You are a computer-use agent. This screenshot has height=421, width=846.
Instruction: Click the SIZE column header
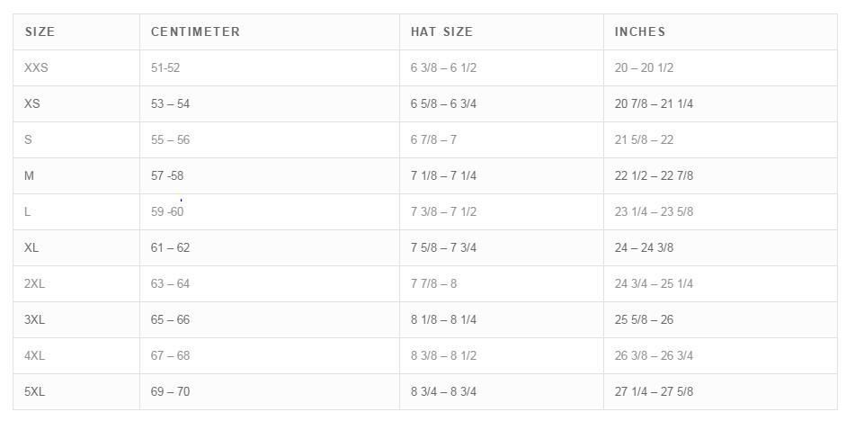click(40, 31)
